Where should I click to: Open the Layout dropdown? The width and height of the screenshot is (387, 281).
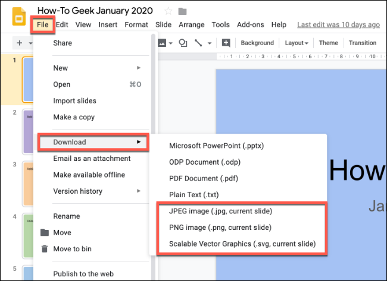pos(297,43)
